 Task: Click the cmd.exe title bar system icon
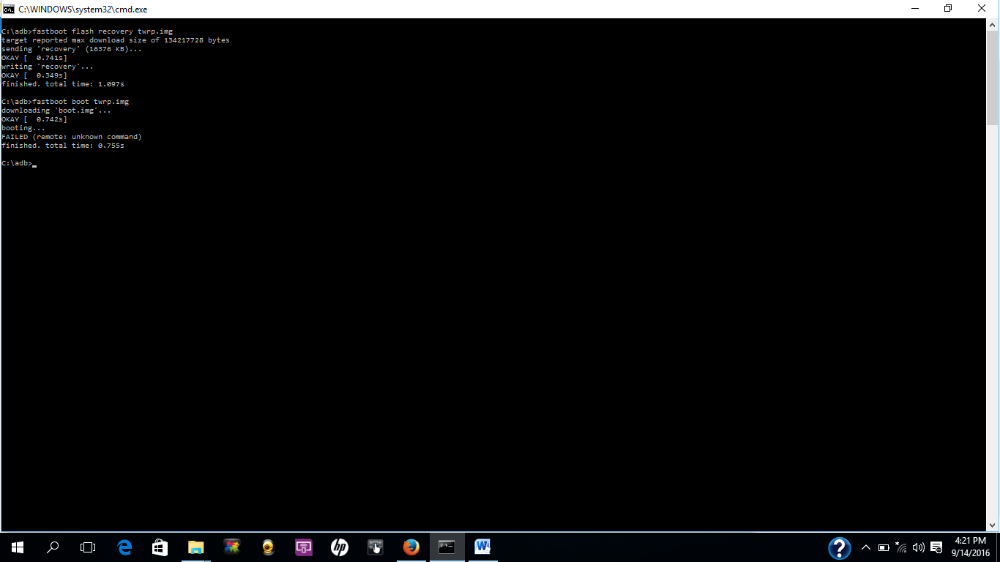tap(8, 9)
